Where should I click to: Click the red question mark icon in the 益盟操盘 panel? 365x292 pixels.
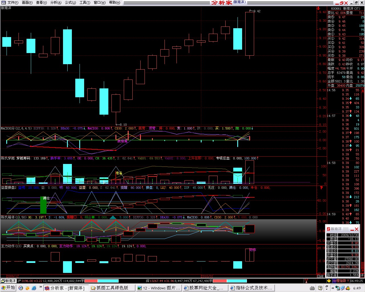coord(321,188)
